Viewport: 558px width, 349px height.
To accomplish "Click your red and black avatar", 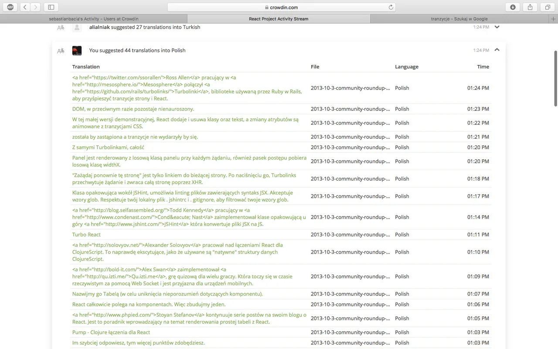I will point(77,51).
